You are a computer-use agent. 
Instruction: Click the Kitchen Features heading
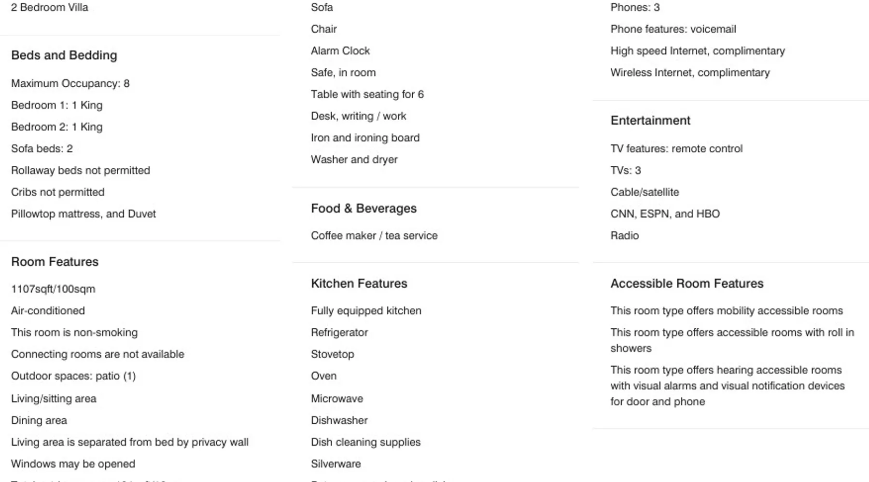coord(359,283)
